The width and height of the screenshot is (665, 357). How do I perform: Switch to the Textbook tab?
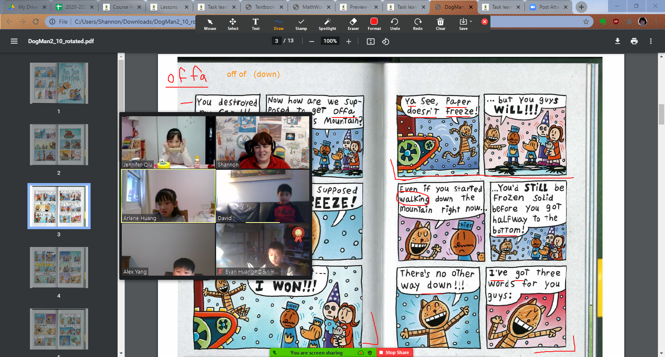pyautogui.click(x=264, y=7)
